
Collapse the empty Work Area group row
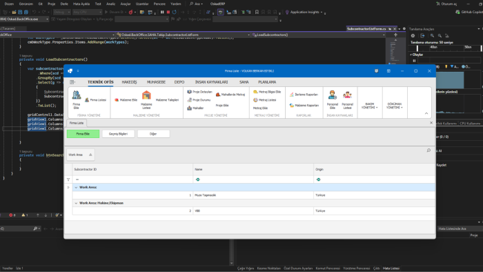tap(76, 187)
